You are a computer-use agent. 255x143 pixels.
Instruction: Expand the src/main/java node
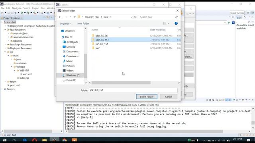[8, 33]
